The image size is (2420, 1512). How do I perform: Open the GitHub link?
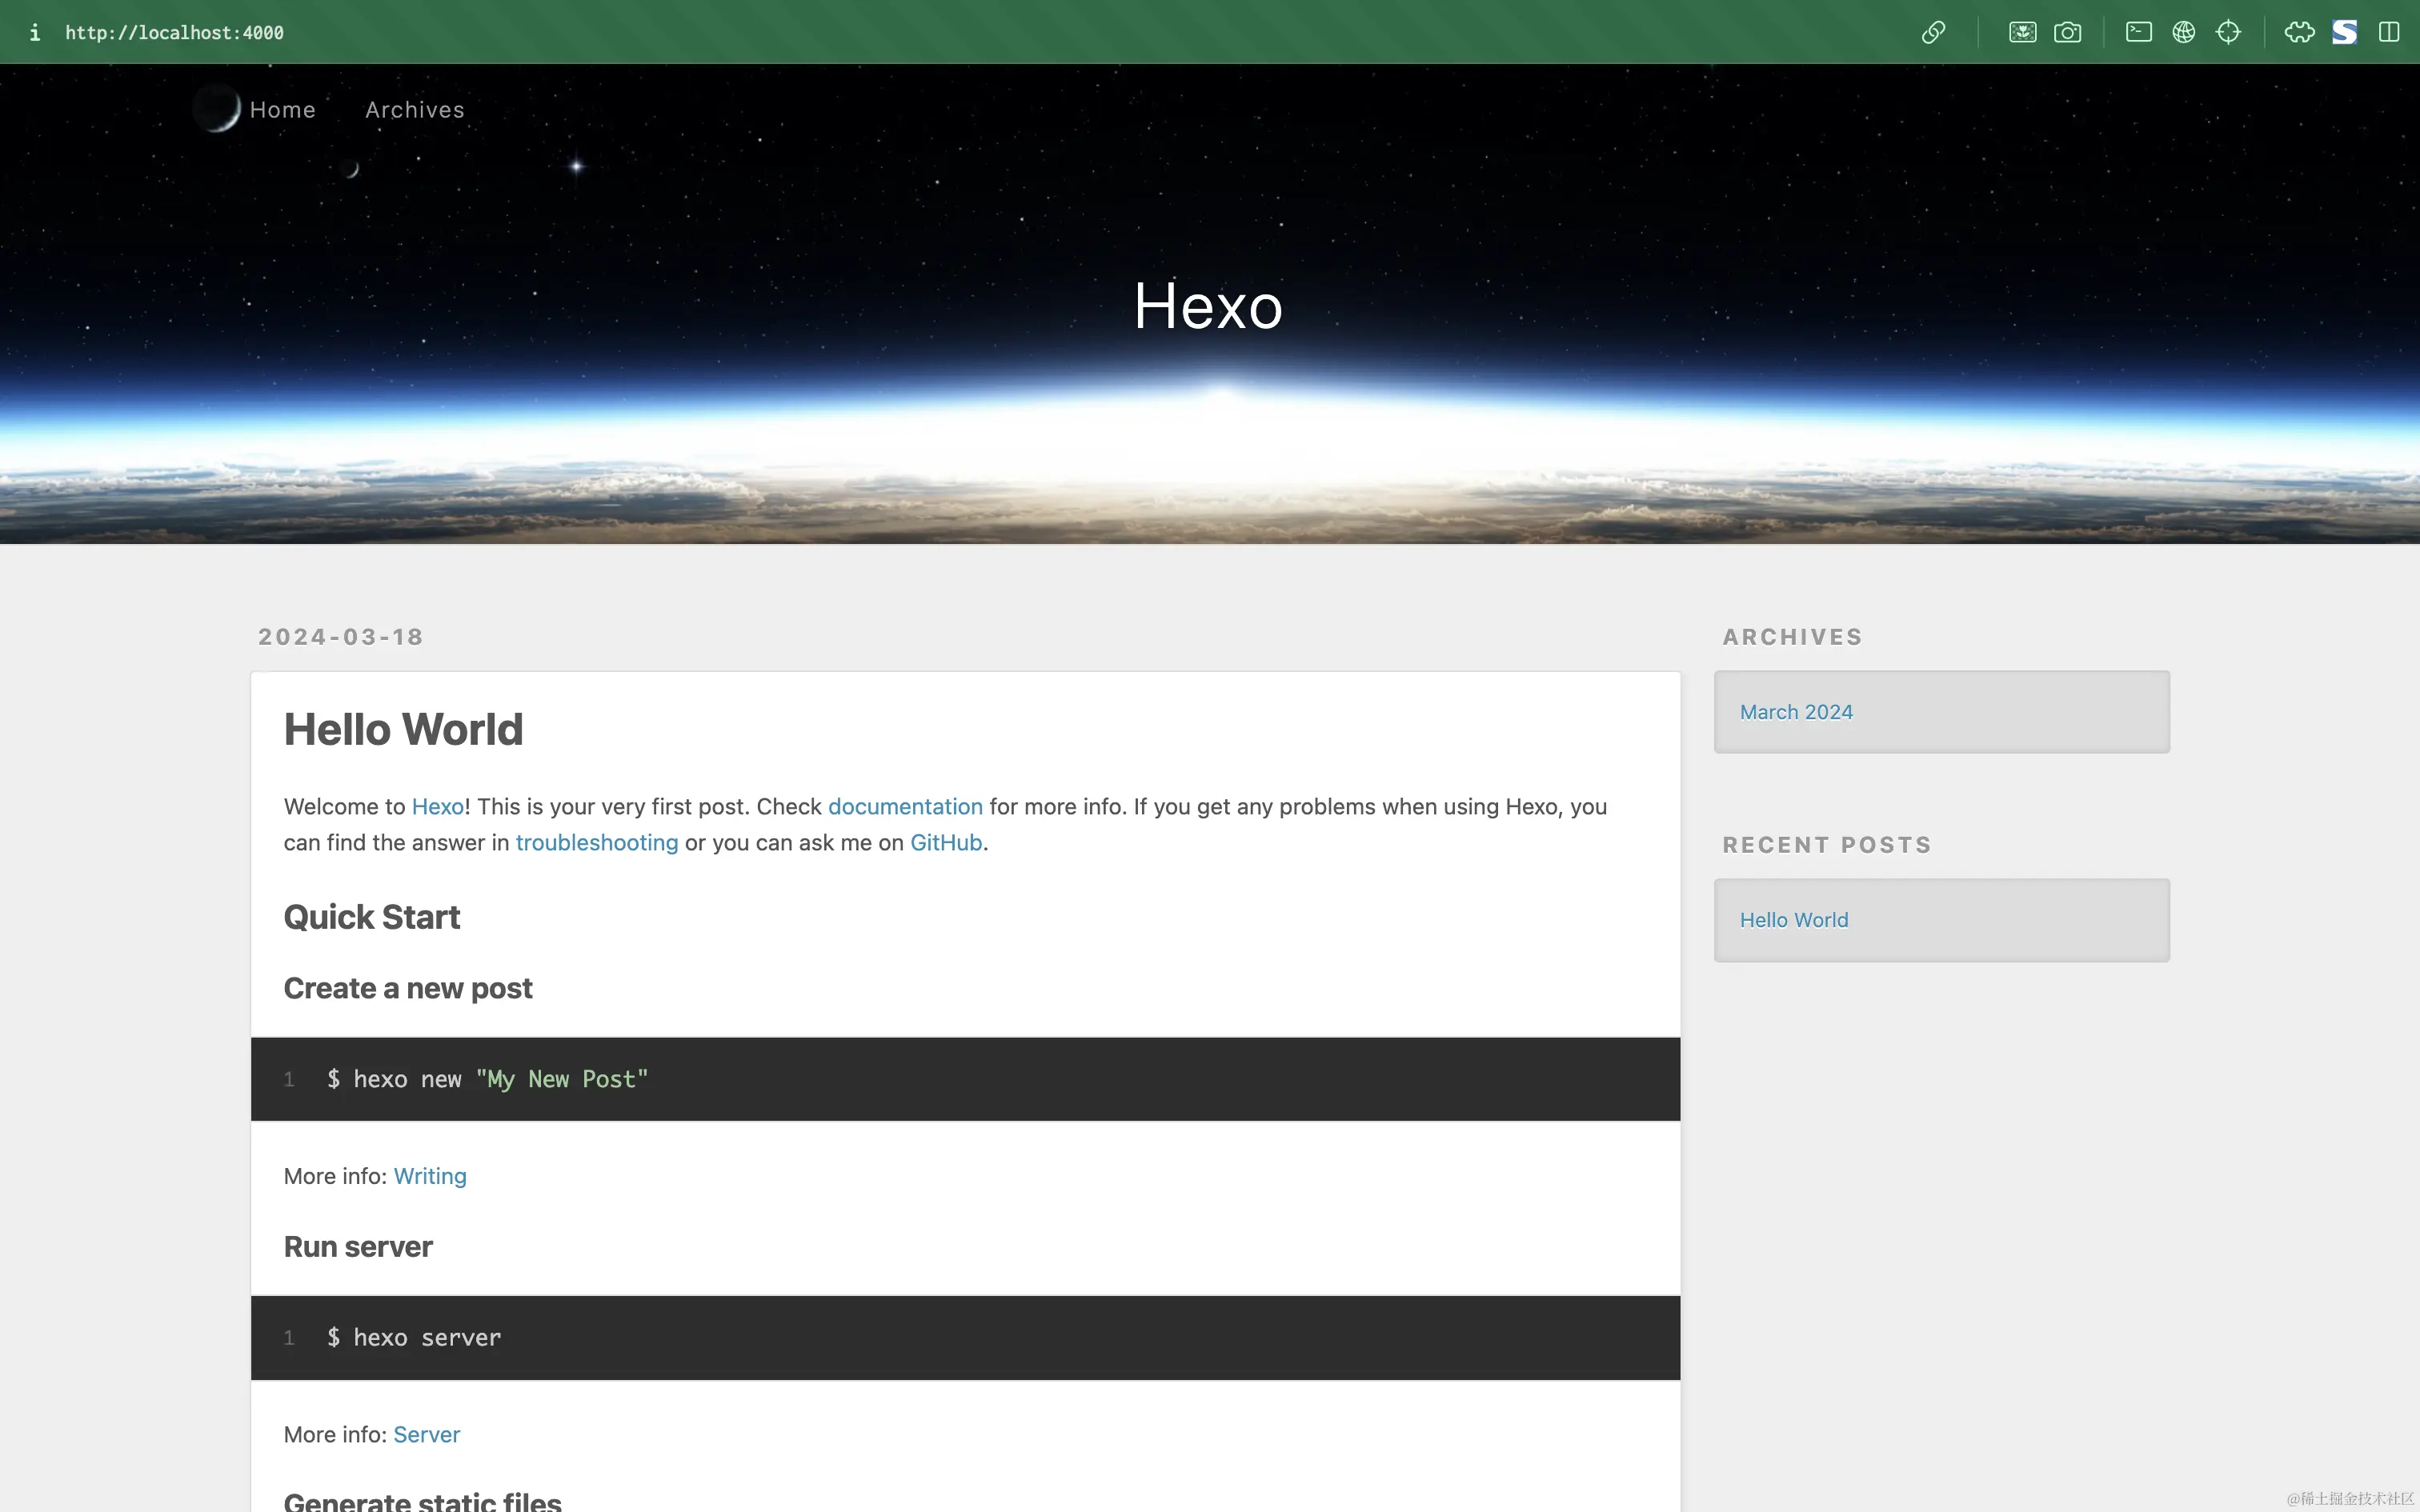pyautogui.click(x=946, y=842)
